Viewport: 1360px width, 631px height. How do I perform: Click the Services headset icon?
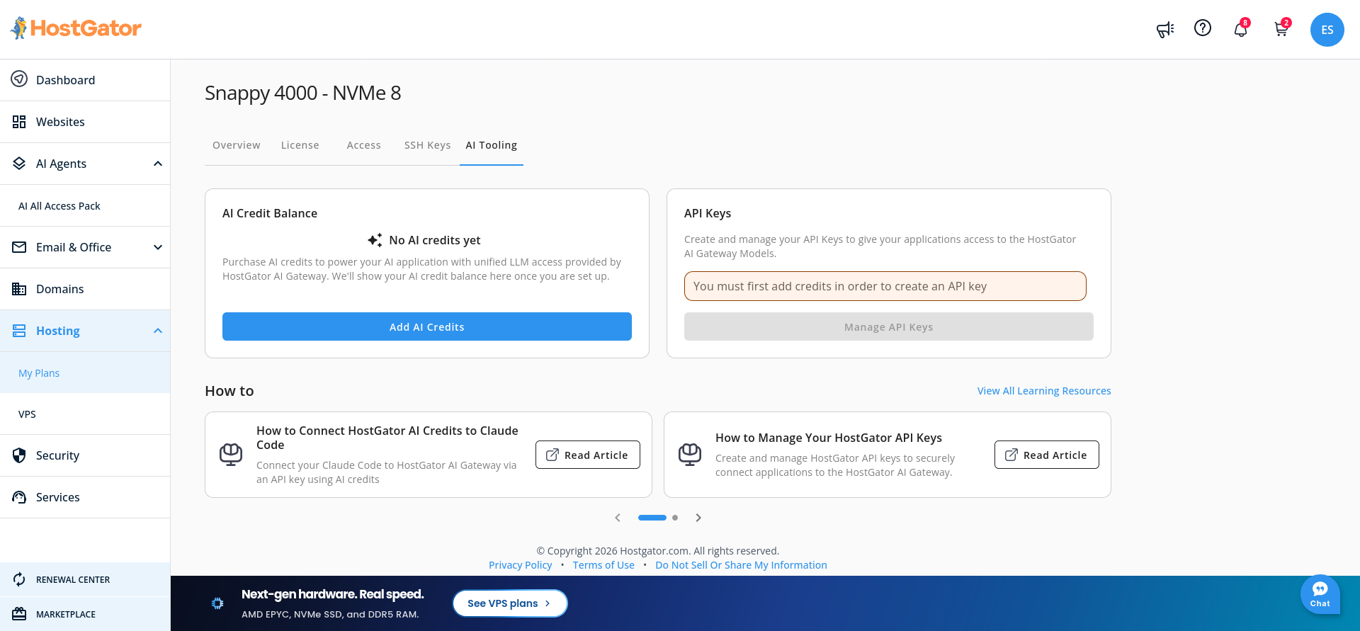[x=19, y=497]
